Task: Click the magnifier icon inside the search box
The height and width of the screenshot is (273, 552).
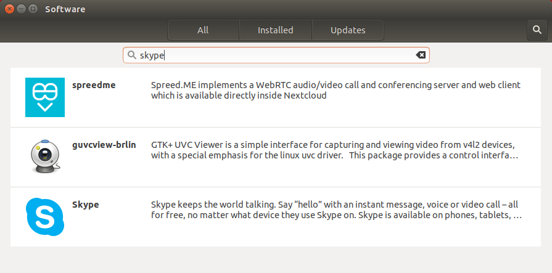Action: (132, 55)
